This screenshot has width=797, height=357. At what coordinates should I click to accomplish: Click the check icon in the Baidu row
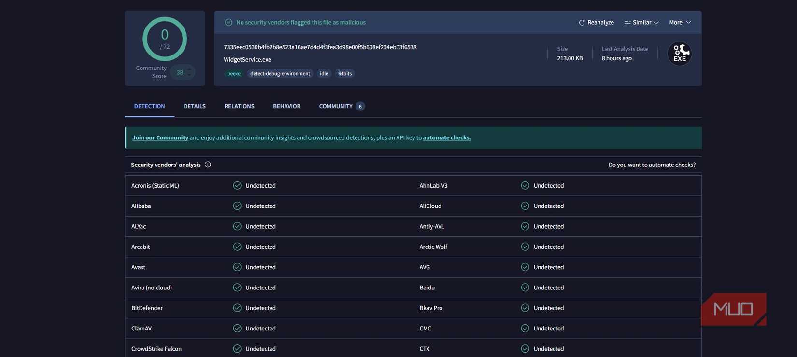click(x=525, y=288)
